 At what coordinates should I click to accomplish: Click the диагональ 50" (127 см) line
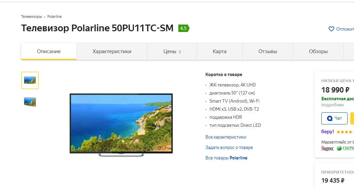(x=232, y=93)
